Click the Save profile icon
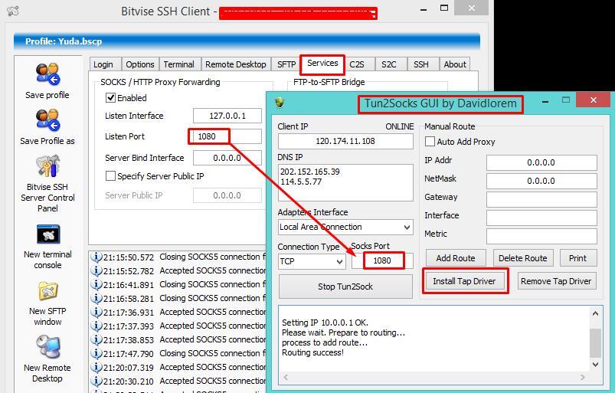615x393 pixels. [x=47, y=74]
